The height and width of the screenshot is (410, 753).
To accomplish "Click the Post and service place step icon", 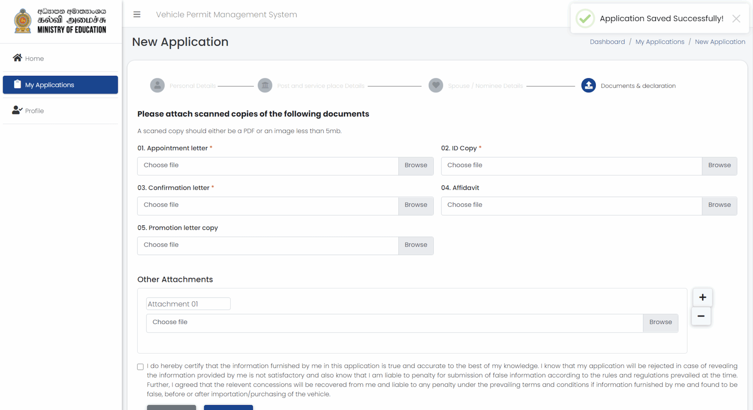I will pyautogui.click(x=265, y=85).
